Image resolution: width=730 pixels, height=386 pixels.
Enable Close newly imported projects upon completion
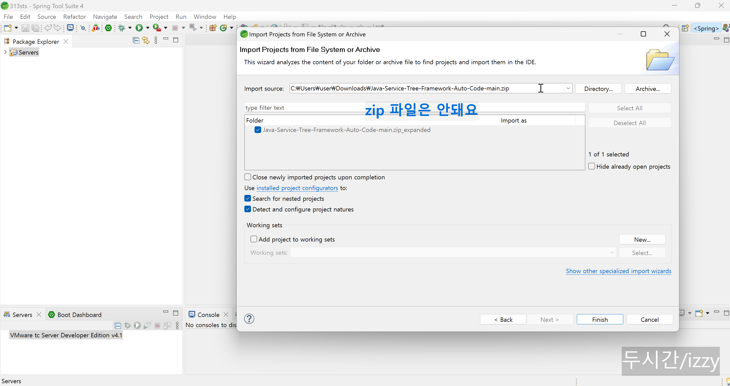click(x=247, y=177)
